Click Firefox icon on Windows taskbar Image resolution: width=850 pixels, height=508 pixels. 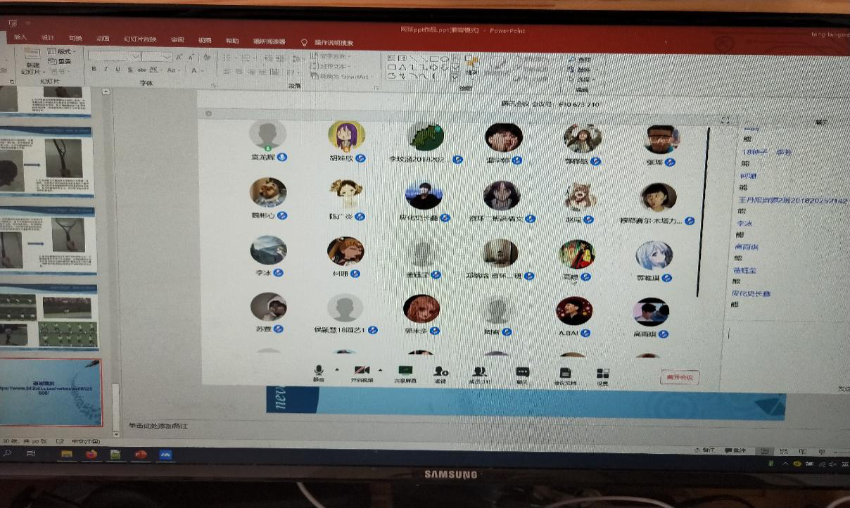[x=91, y=455]
